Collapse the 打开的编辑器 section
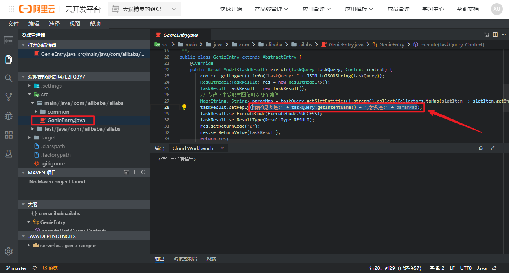 [x=84, y=45]
